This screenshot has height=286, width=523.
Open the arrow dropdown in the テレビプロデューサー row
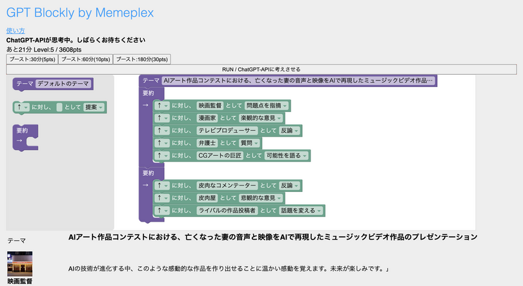162,131
